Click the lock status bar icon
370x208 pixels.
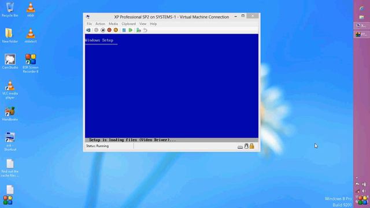[x=252, y=146]
